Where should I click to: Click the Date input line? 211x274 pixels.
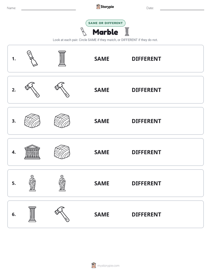[182, 8]
